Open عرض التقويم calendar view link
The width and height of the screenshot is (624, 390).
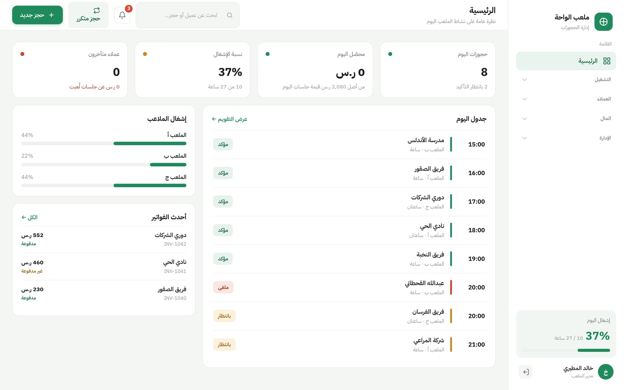pos(229,119)
